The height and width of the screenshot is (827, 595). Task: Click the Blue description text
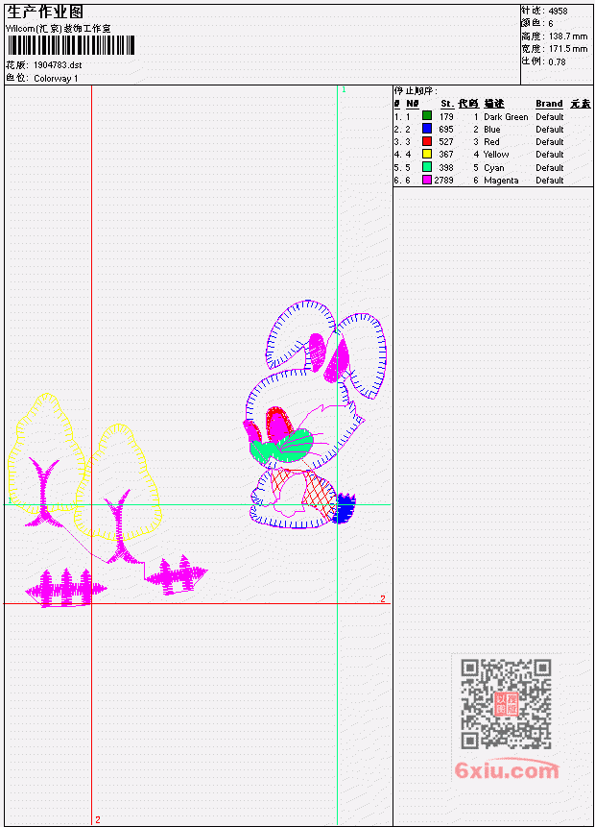492,130
